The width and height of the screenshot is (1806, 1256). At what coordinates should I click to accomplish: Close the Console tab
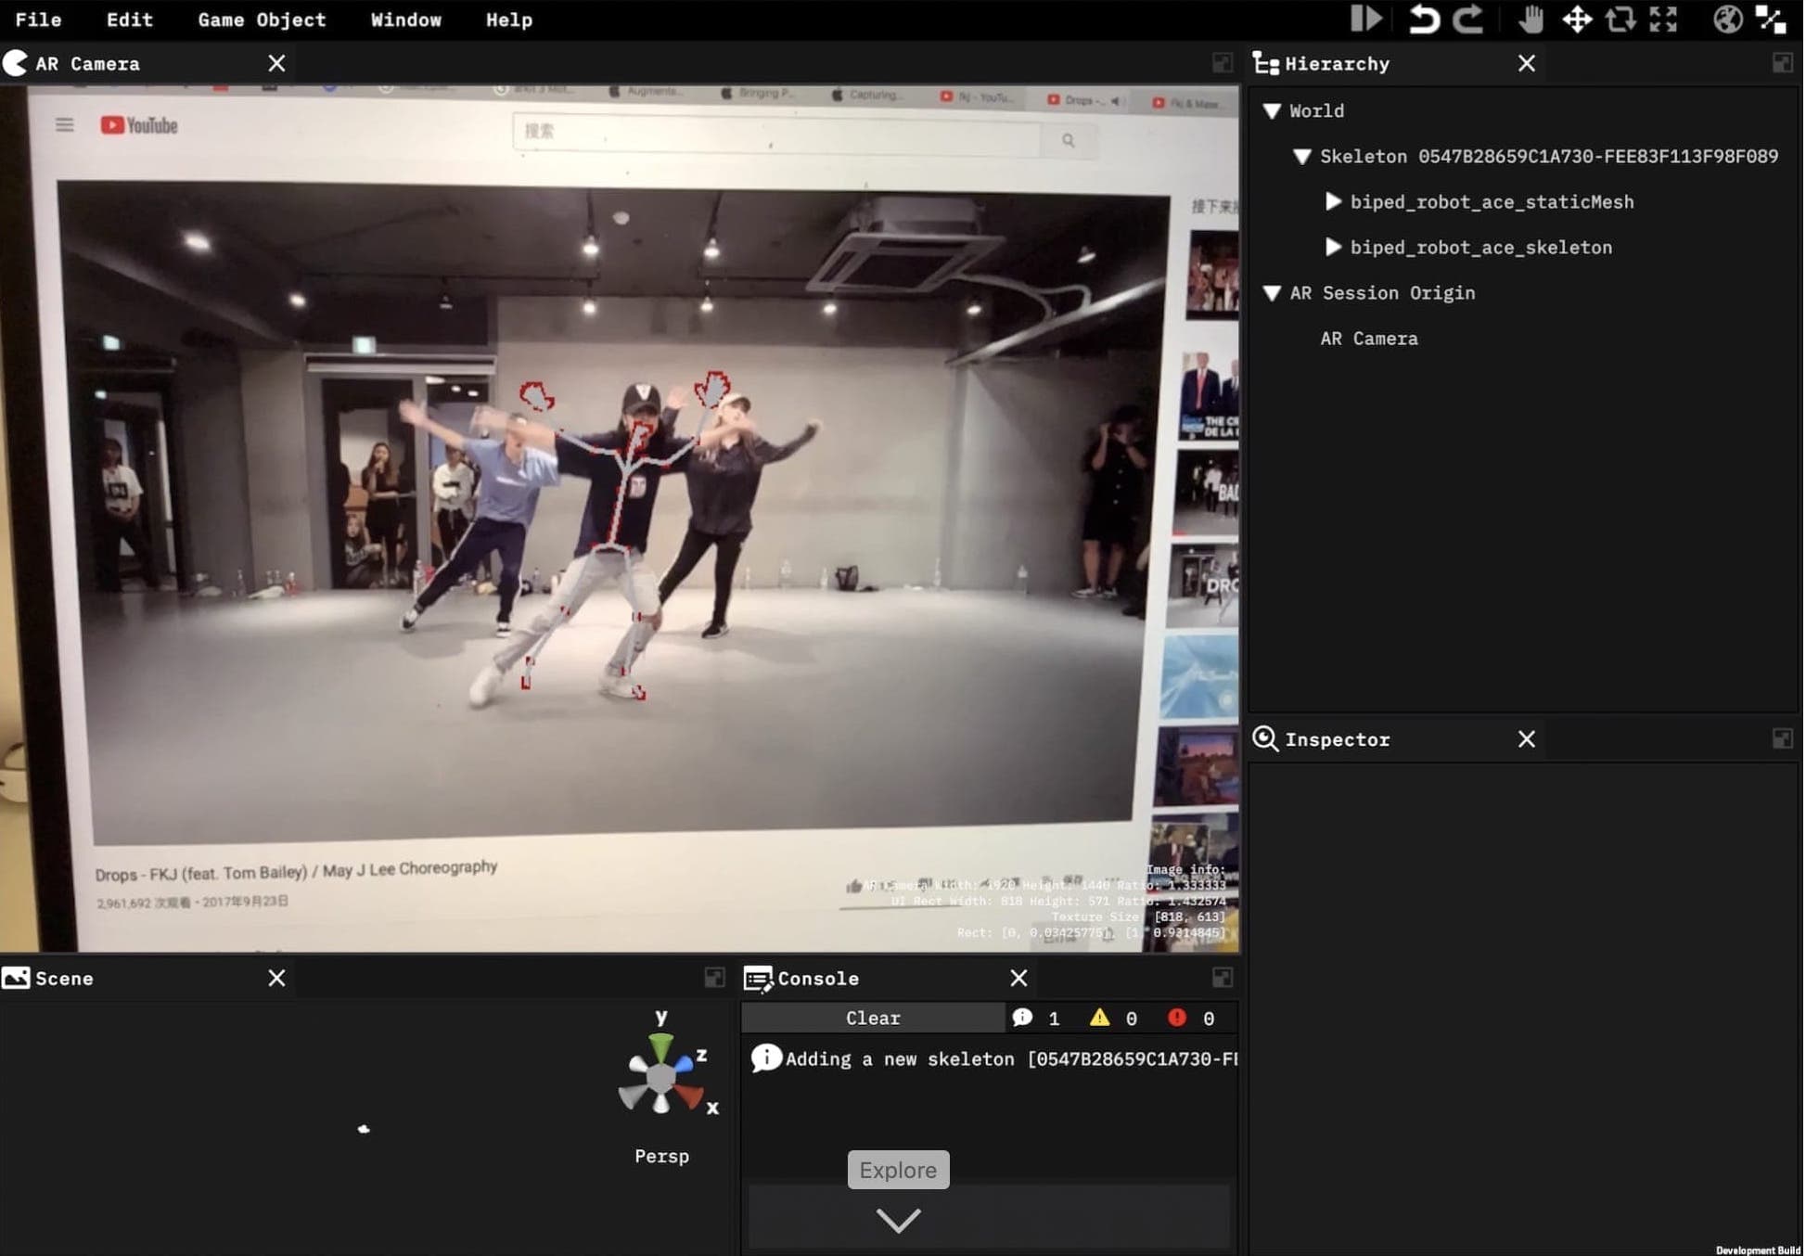[1018, 978]
